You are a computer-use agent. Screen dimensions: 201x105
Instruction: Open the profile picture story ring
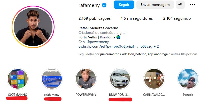pos(33,27)
